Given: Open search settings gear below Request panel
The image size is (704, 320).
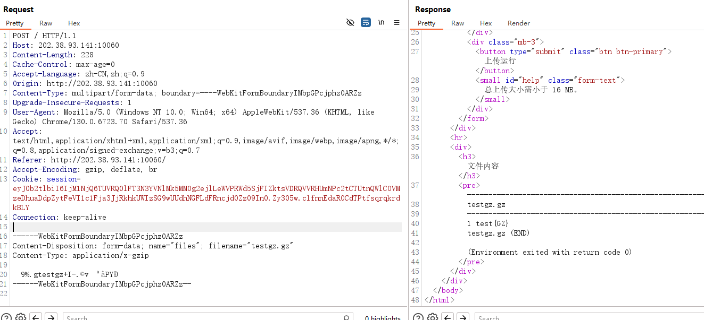Looking at the screenshot, I should [21, 317].
